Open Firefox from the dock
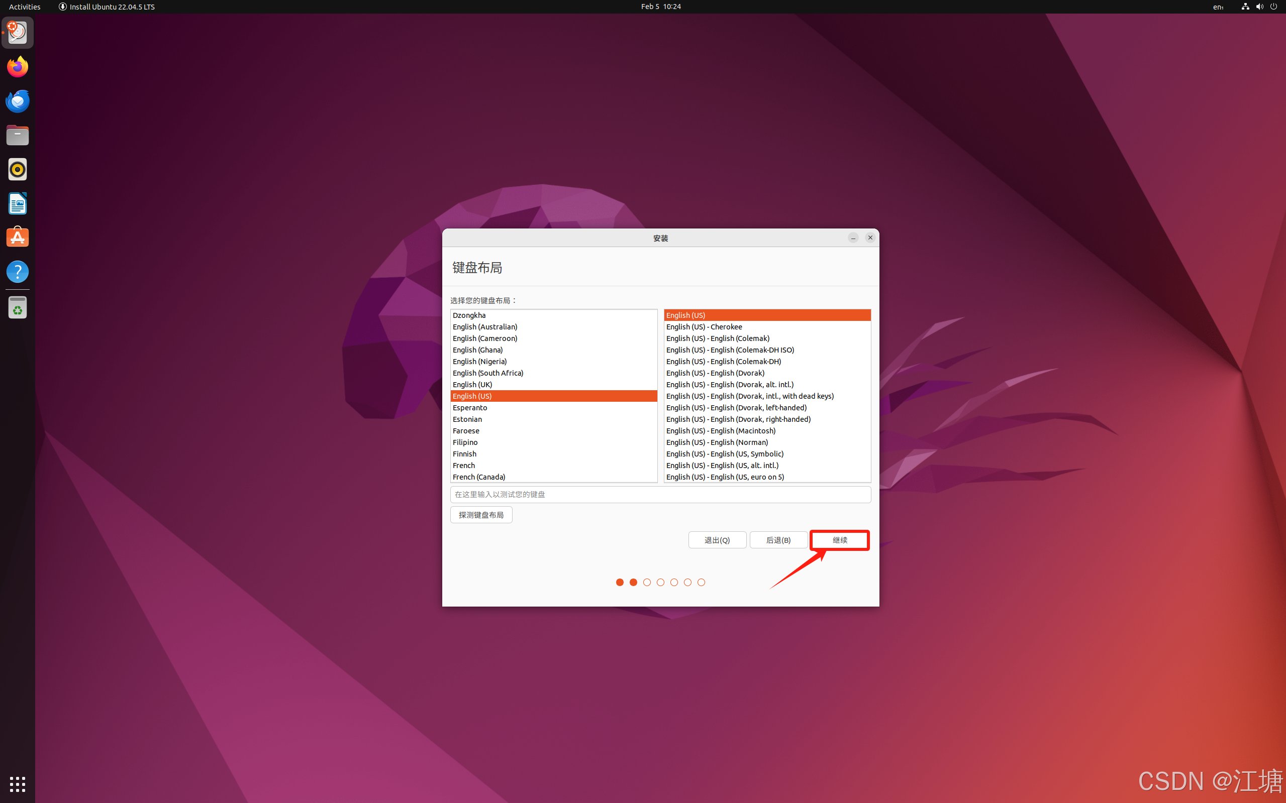 18,67
